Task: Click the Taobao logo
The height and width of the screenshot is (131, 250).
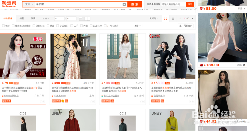Action: pyautogui.click(x=9, y=4)
